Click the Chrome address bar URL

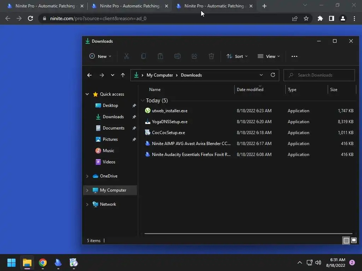click(x=98, y=18)
